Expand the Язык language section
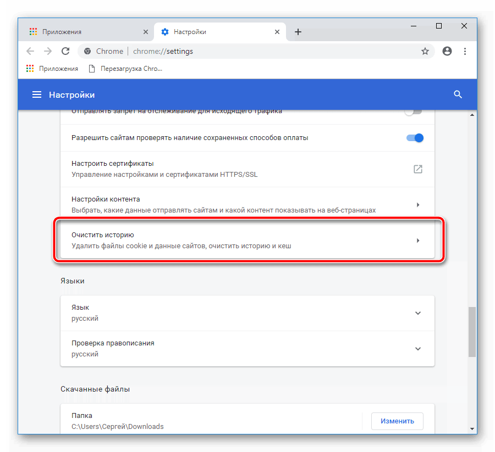This screenshot has width=495, height=452. [417, 313]
